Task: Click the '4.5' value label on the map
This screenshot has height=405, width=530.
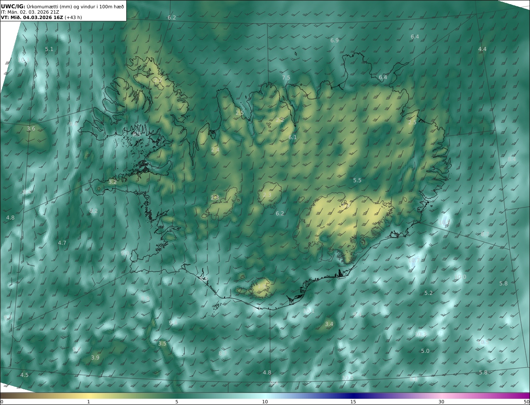Action: 24,375
